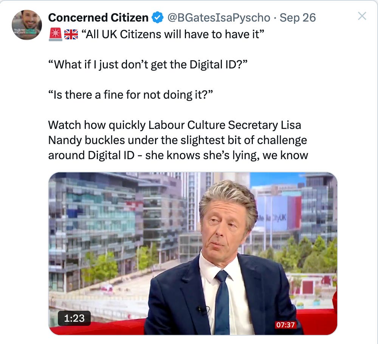Image resolution: width=378 pixels, height=344 pixels.
Task: Click the blue verified badge
Action: (x=157, y=18)
